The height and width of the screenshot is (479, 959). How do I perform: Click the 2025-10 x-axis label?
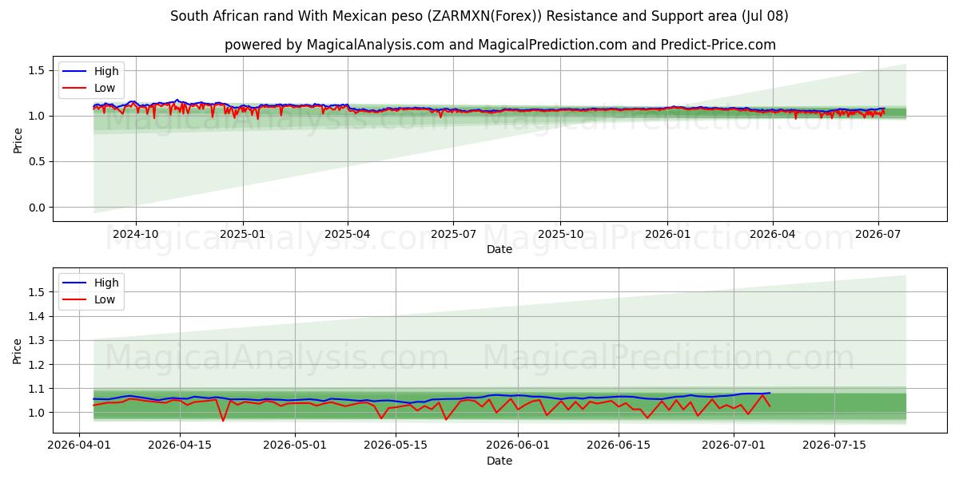559,234
